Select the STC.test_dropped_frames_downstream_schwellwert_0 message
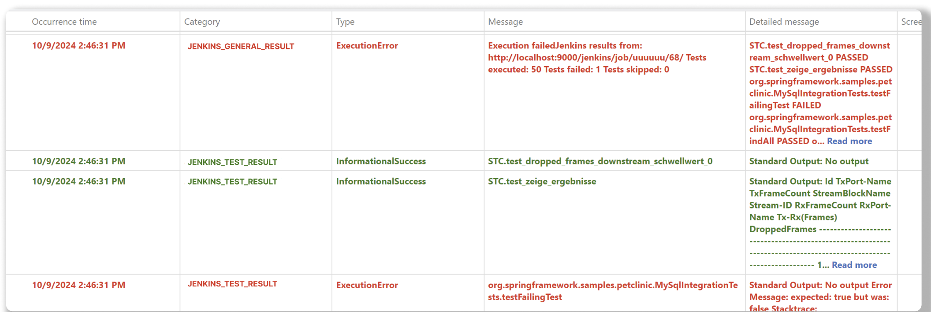 pyautogui.click(x=600, y=161)
